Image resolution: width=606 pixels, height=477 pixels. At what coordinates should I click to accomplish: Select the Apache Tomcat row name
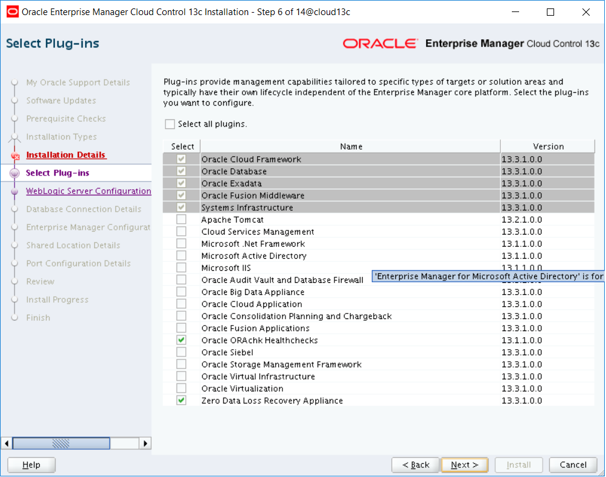[232, 220]
